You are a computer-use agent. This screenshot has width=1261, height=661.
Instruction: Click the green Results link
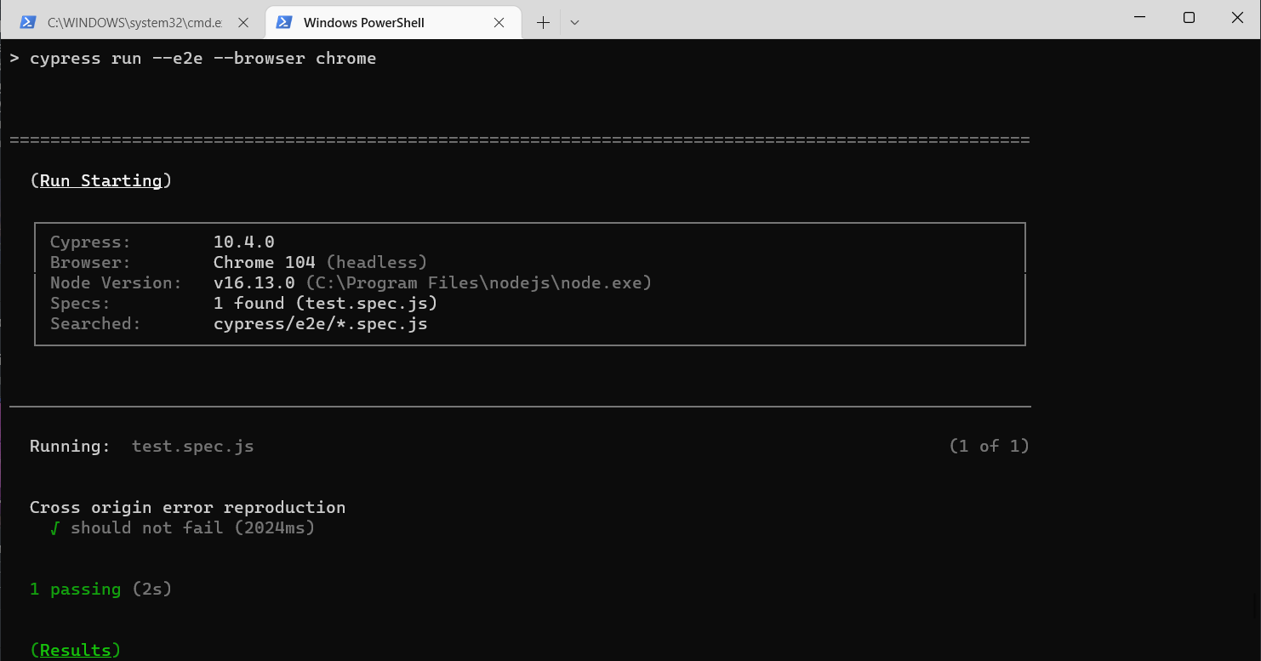(x=75, y=649)
